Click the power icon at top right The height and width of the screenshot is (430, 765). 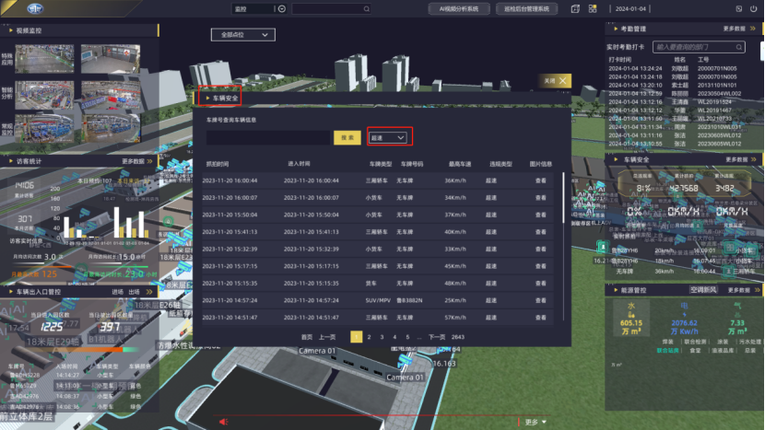(752, 8)
